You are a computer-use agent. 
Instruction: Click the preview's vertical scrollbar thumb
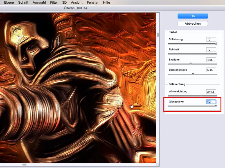pos(158,35)
